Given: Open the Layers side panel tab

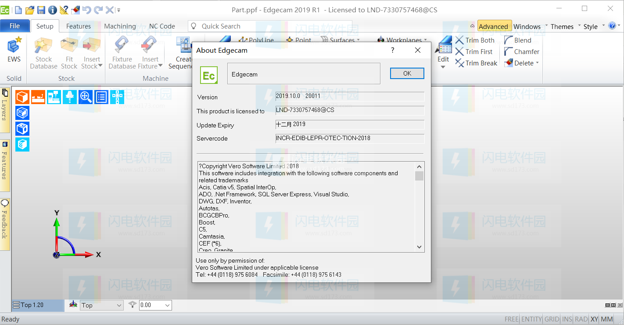Looking at the screenshot, I should point(5,110).
